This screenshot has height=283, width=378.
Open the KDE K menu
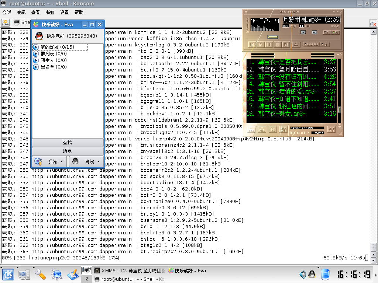click(8, 275)
